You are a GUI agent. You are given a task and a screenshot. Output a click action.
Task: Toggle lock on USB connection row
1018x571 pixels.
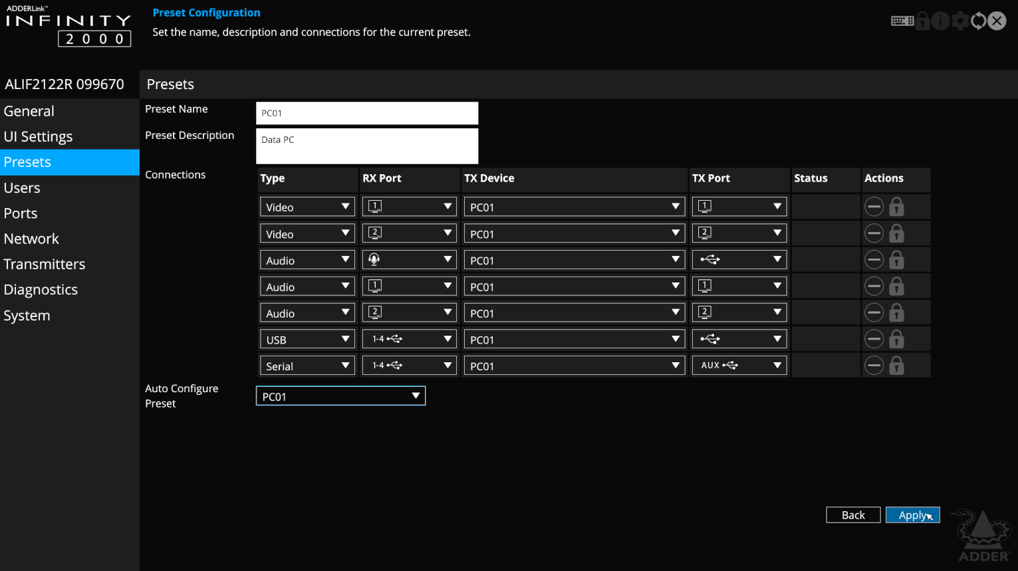coord(896,339)
